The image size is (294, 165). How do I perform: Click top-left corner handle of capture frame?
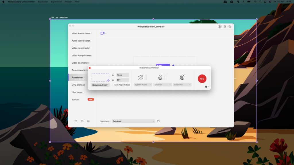50,19
